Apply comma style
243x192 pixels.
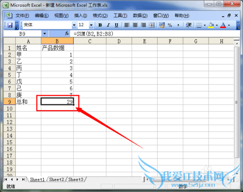178,25
